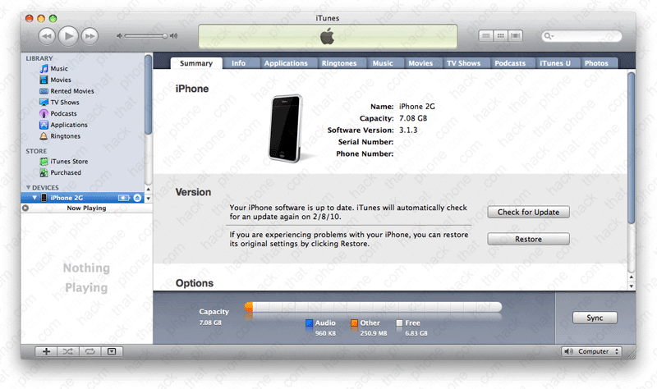The width and height of the screenshot is (657, 389).
Task: Click the zoom green window button
Action: (x=53, y=18)
